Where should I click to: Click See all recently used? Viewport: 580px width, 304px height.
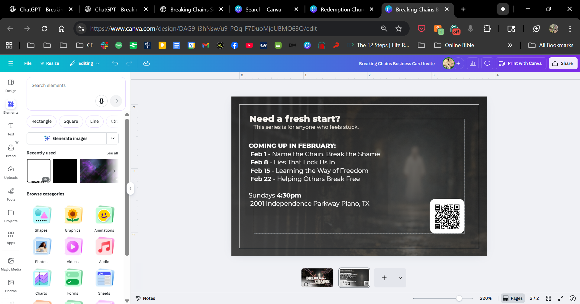point(112,153)
